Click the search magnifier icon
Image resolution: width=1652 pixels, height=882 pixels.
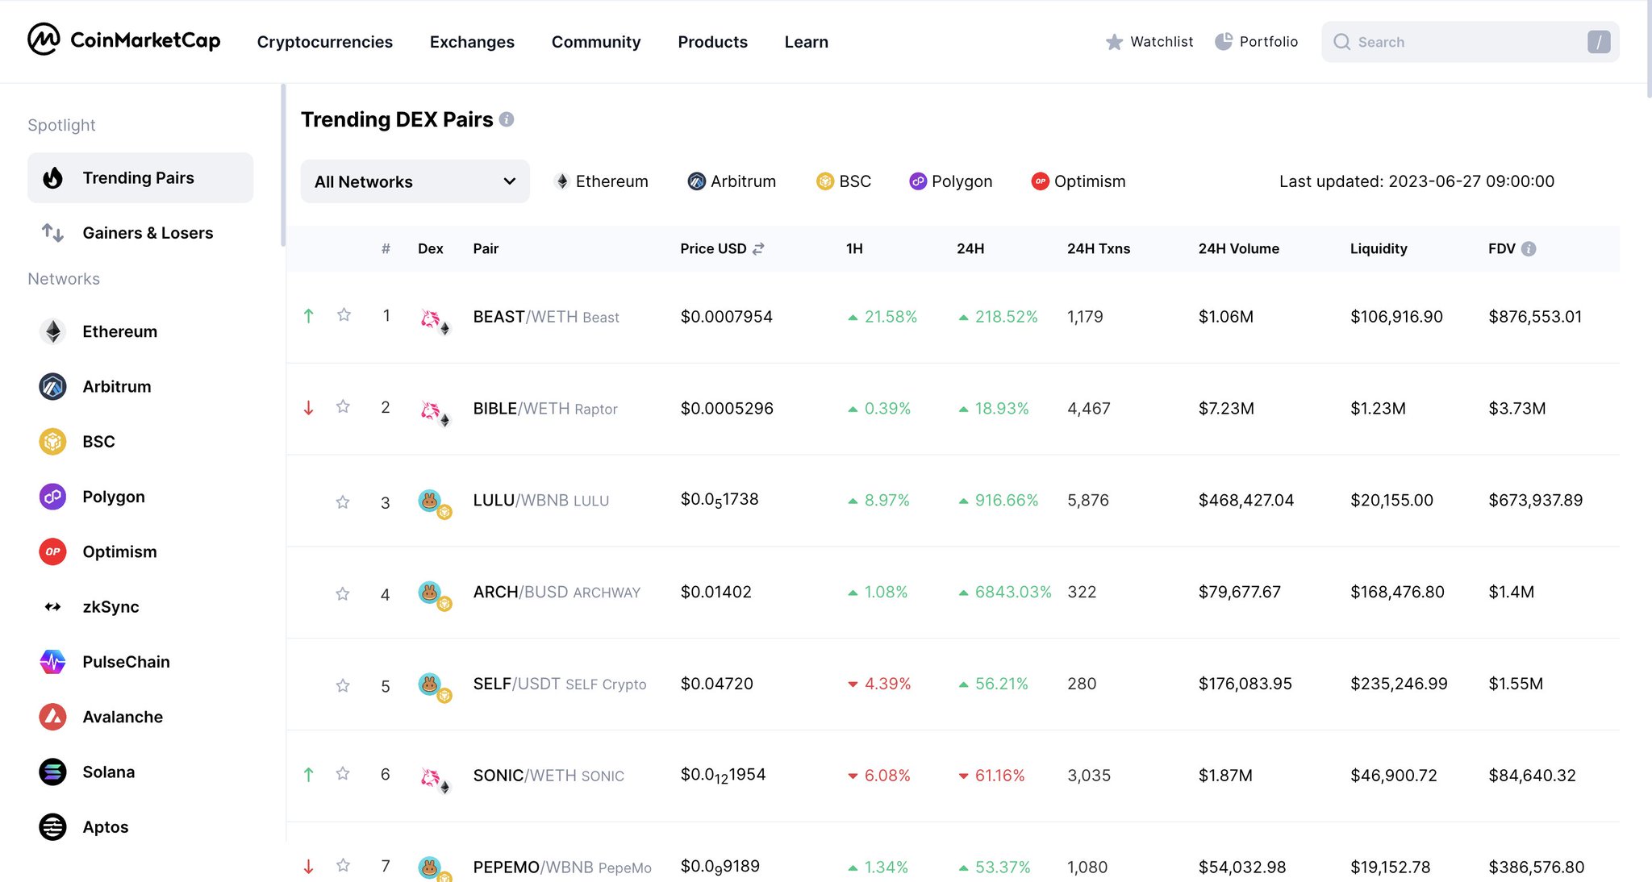[1341, 42]
